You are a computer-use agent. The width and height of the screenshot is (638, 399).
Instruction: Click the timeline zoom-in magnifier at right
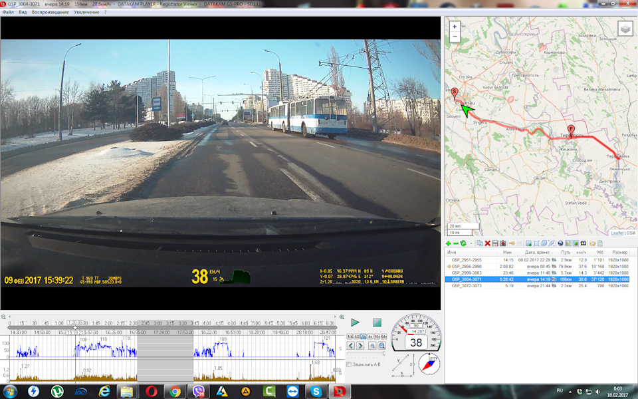(x=342, y=317)
